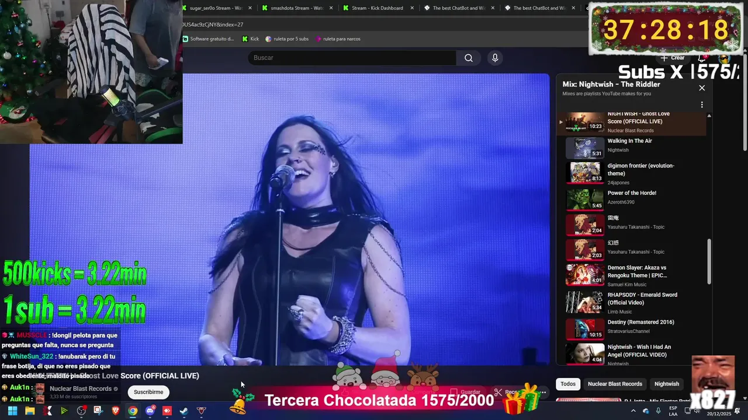
Task: Click OneDrive cloud tray icon
Action: pos(646,411)
